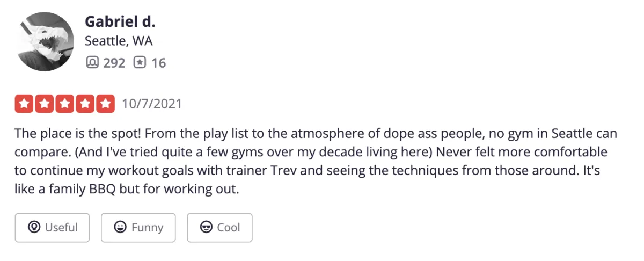Click the Cool sunglasses face icon
644x261 pixels.
(x=206, y=227)
